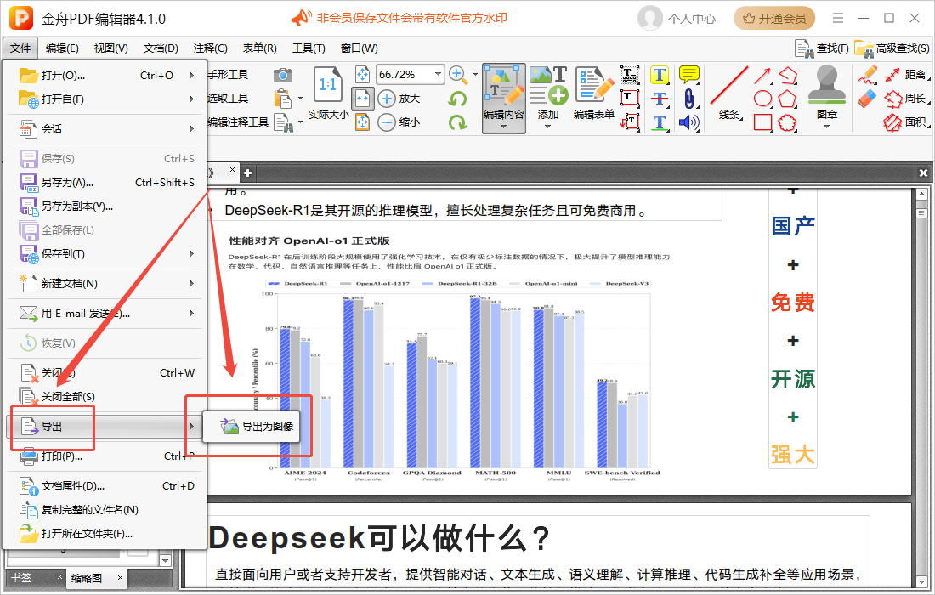Click the zoom out 缩小 minus icon

[387, 122]
